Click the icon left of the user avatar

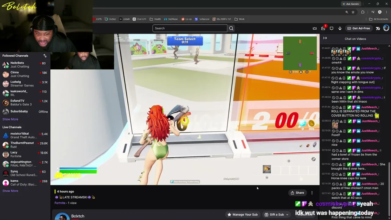tap(378, 28)
